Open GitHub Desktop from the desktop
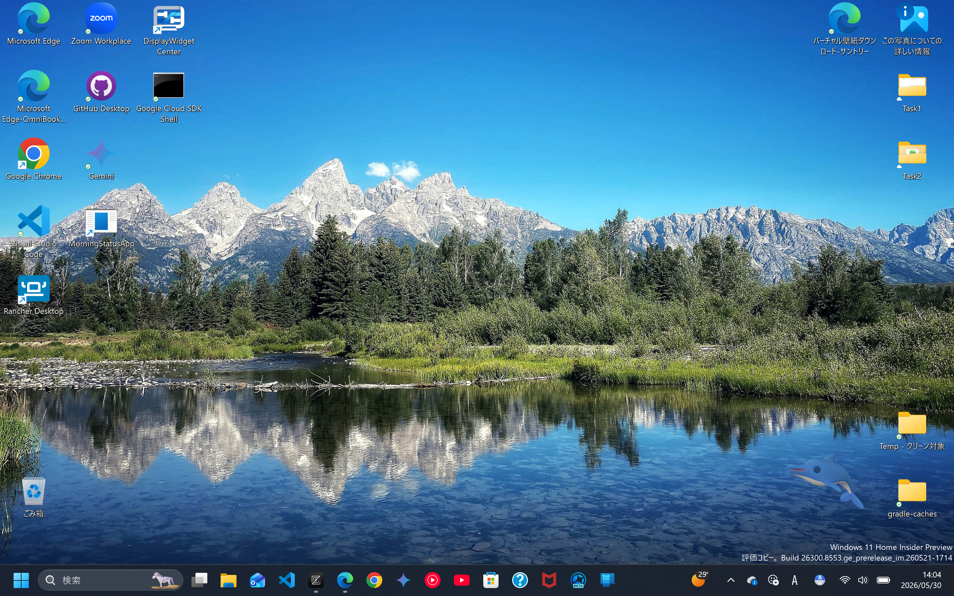This screenshot has width=954, height=596. pos(101,91)
